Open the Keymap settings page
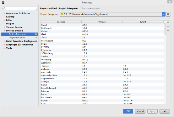 (x=10, y=17)
